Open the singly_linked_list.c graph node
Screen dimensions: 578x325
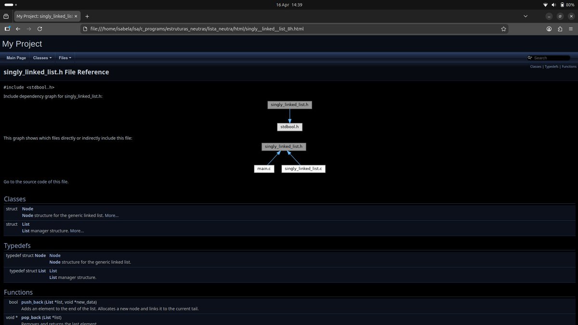click(x=303, y=169)
